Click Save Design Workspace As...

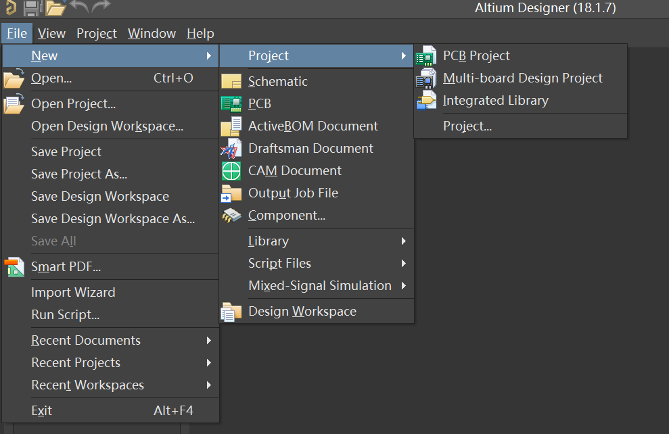(110, 219)
